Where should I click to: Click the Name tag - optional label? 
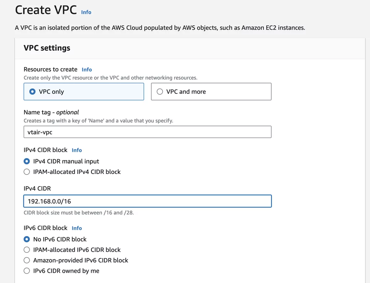(51, 112)
